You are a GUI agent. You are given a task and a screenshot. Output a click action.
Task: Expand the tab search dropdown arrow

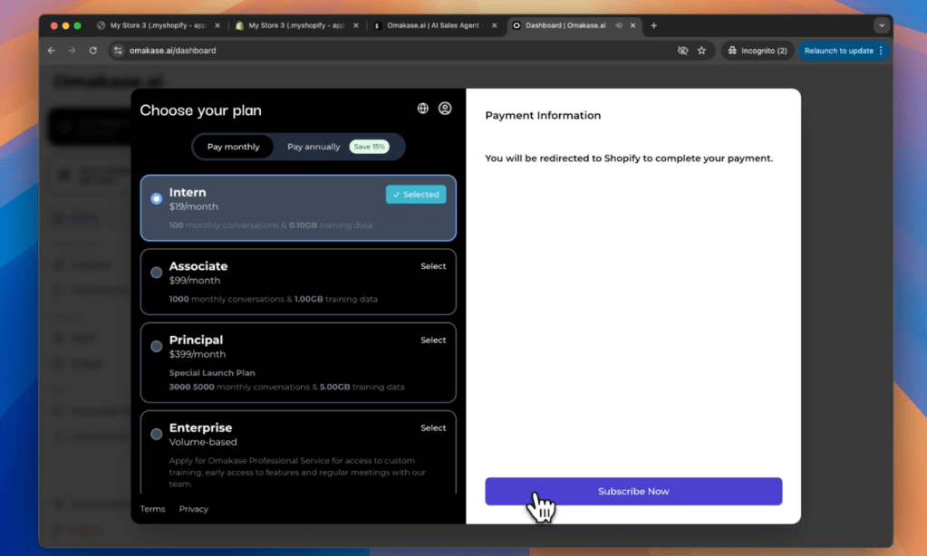[x=881, y=25]
